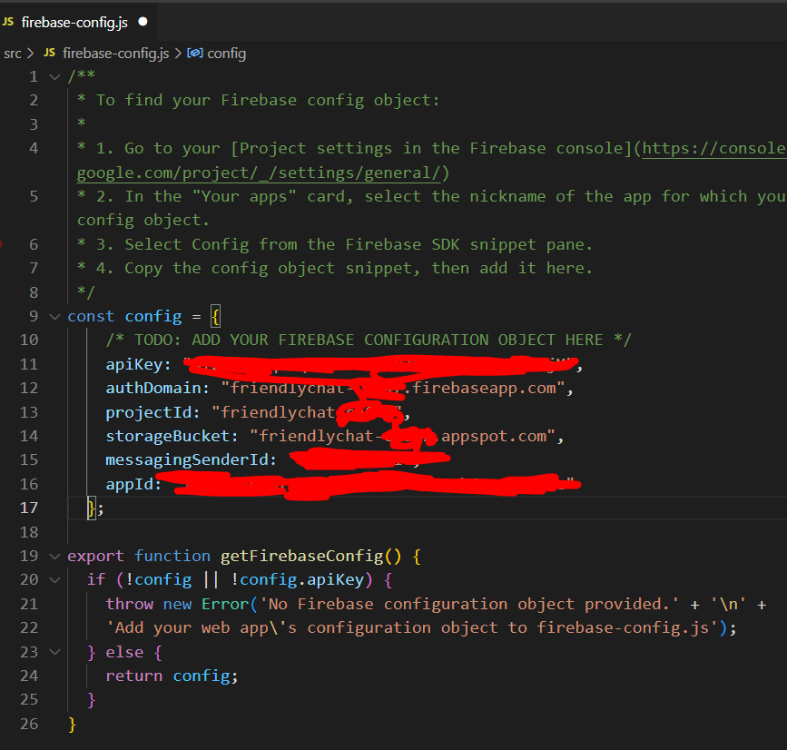Click the unsaved dot on firebase-config.js tab

pyautogui.click(x=143, y=22)
